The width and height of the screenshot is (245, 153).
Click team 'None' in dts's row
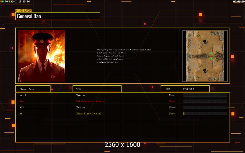coord(172,101)
